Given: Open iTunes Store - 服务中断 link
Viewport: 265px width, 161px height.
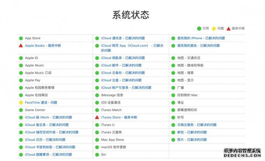Looking at the screenshot, I should pyautogui.click(x=119, y=117).
